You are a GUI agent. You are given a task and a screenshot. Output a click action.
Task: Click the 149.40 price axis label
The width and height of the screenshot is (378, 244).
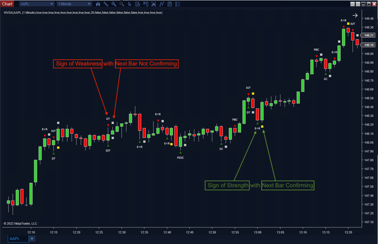pos(369,18)
